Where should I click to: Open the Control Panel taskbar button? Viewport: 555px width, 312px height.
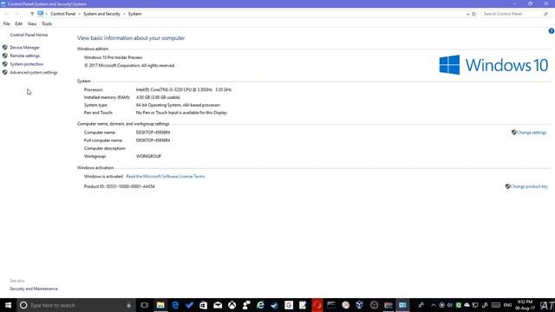click(402, 305)
